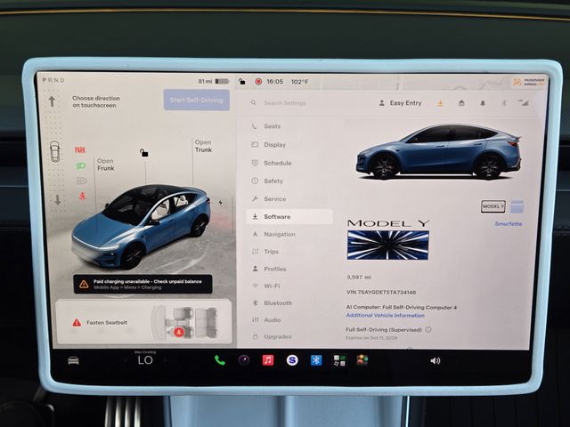Click the Search Settings field
Screen dimensions: 570x427
pyautogui.click(x=285, y=103)
